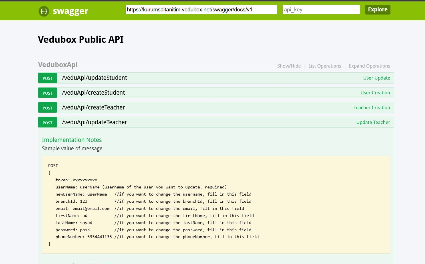
Task: Click the User Update description link
Action: 376,78
